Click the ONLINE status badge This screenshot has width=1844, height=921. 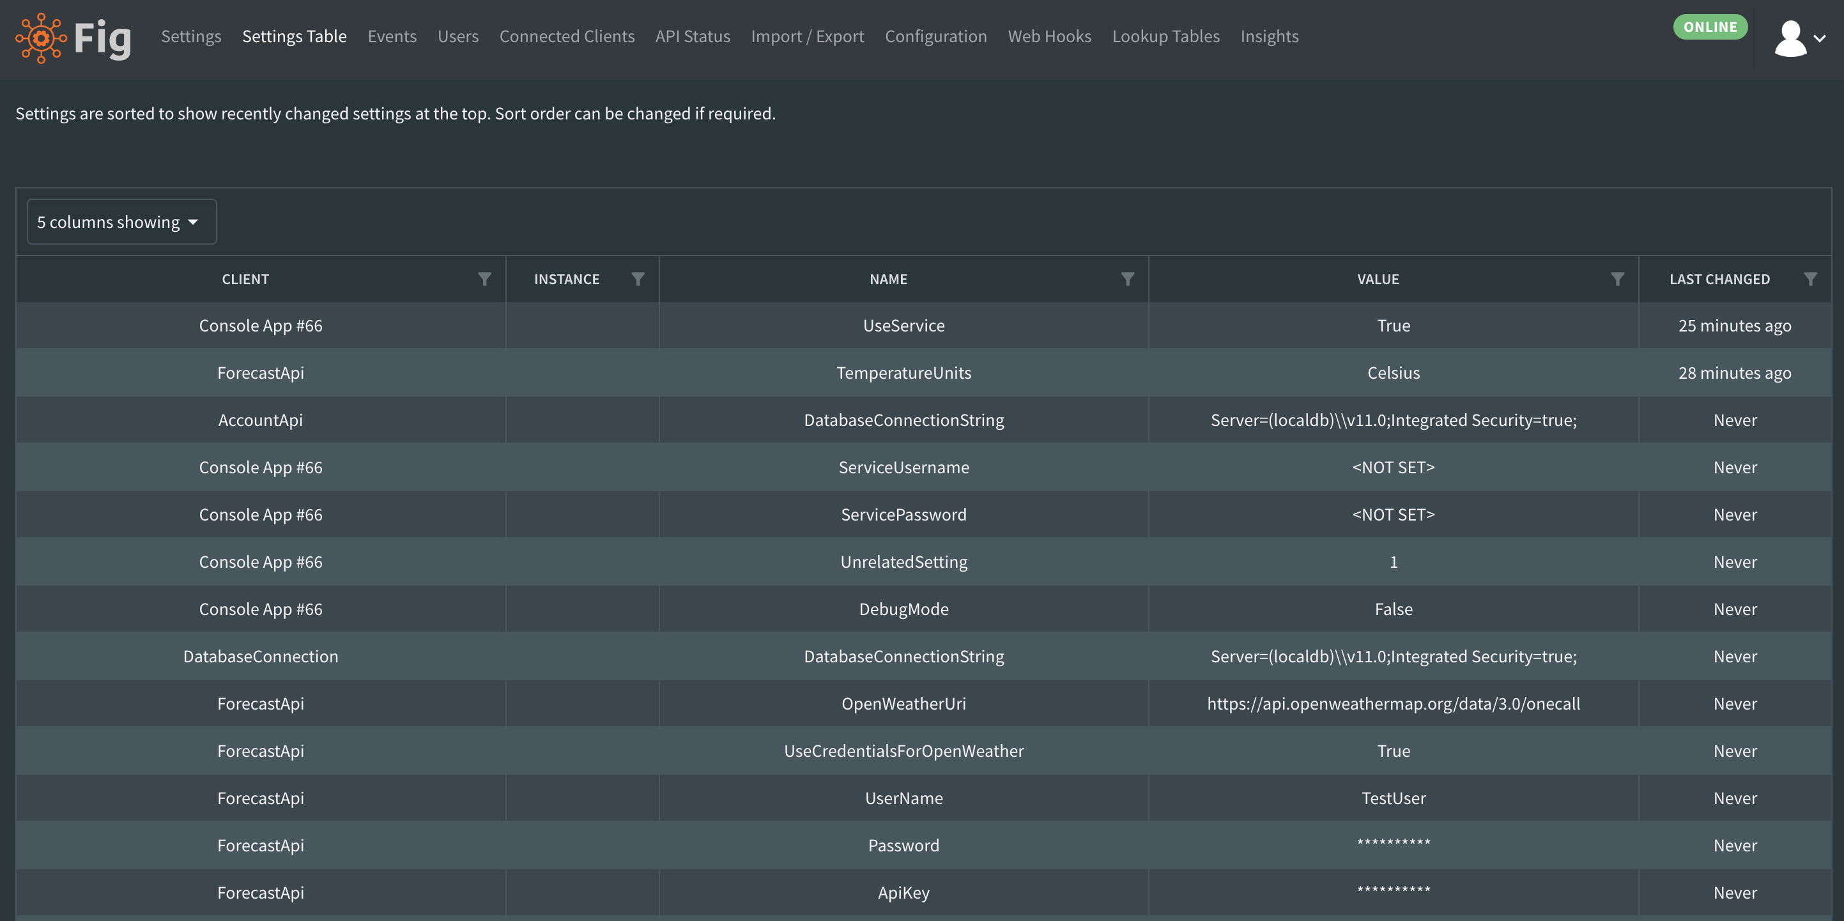tap(1710, 27)
